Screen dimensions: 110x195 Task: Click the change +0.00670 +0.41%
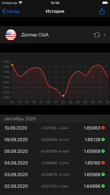click(x=55, y=175)
